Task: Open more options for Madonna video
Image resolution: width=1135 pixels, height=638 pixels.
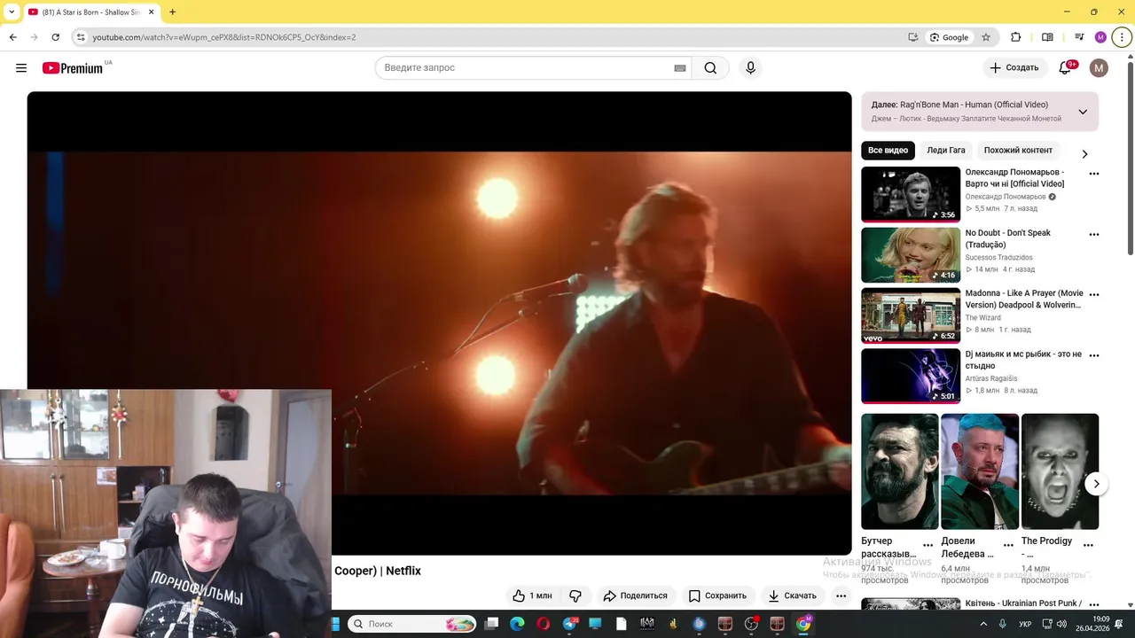Action: click(x=1093, y=295)
